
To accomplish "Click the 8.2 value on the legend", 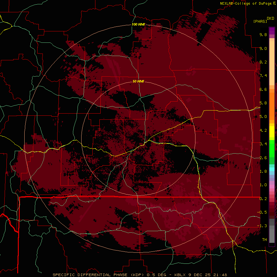I will [x=263, y=62].
